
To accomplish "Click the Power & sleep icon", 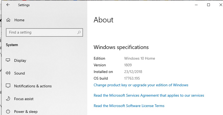I will point(8,112).
